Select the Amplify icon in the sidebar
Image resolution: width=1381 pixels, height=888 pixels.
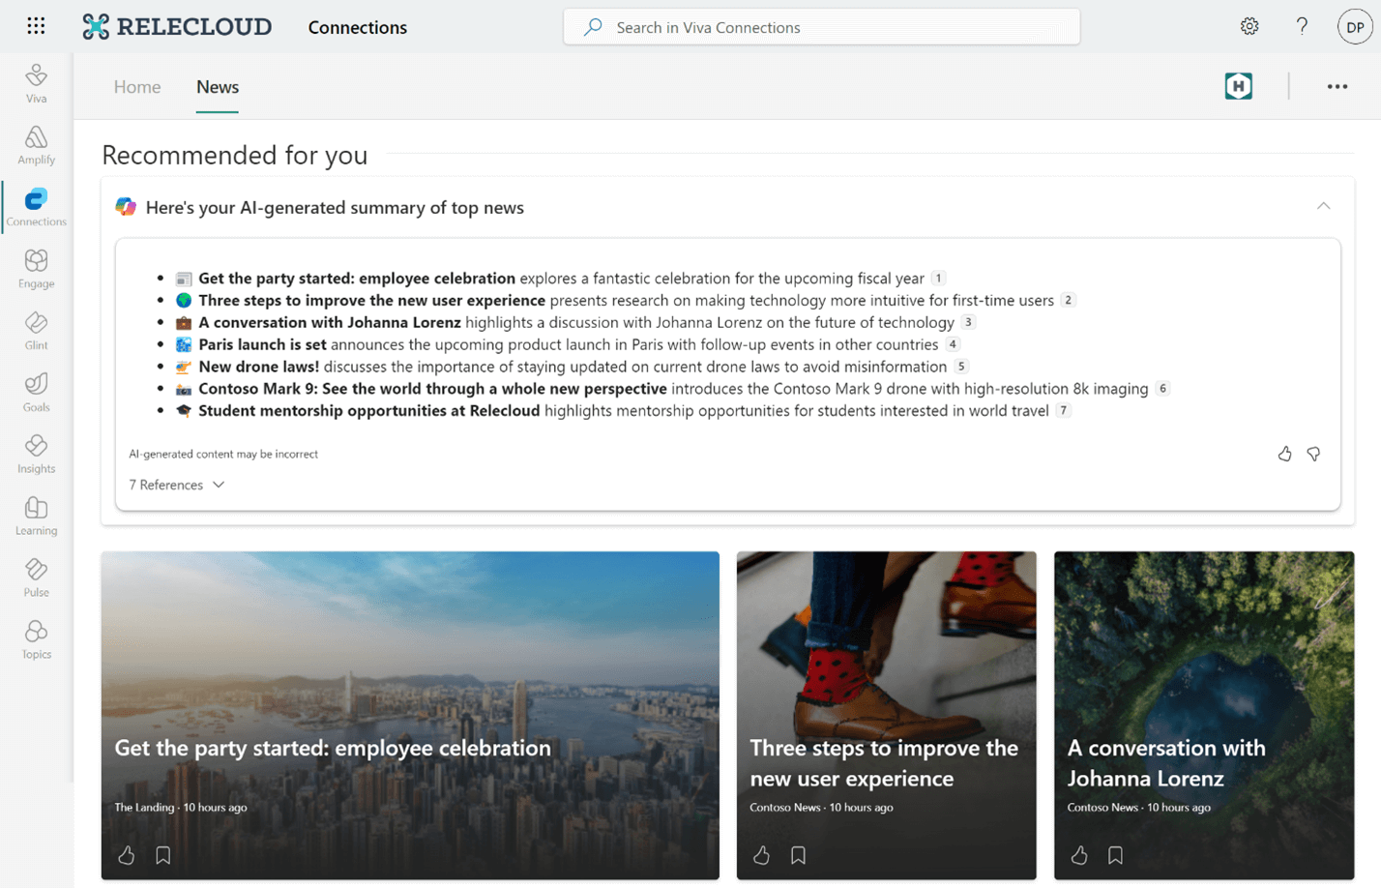coord(36,144)
